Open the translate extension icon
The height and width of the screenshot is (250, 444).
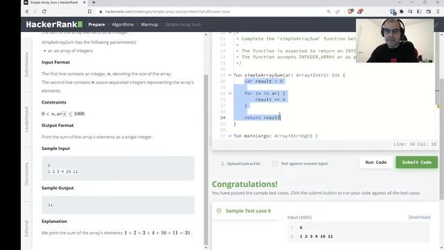coord(393,12)
